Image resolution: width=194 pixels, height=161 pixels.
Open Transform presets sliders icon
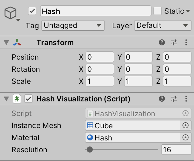[x=174, y=42]
